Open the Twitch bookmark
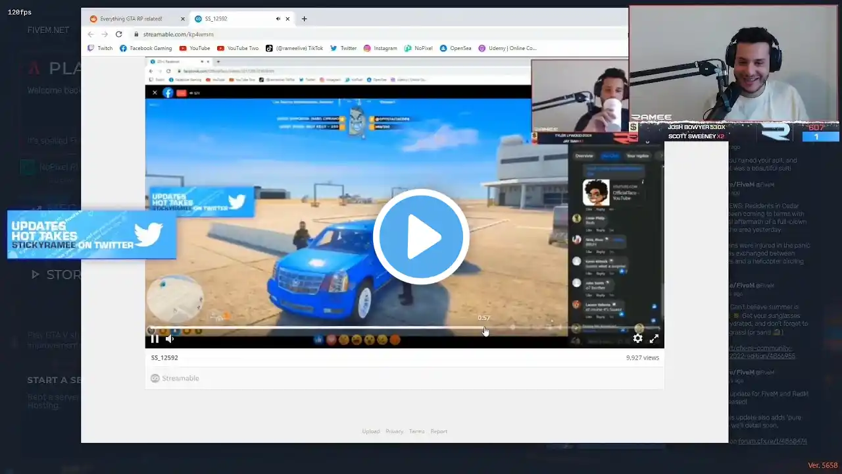 pos(100,48)
